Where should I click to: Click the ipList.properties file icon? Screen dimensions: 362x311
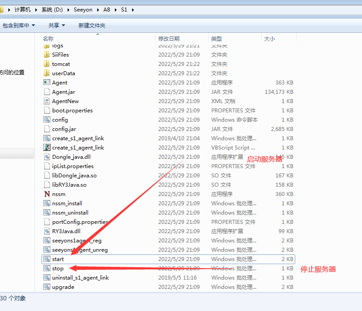(x=47, y=166)
